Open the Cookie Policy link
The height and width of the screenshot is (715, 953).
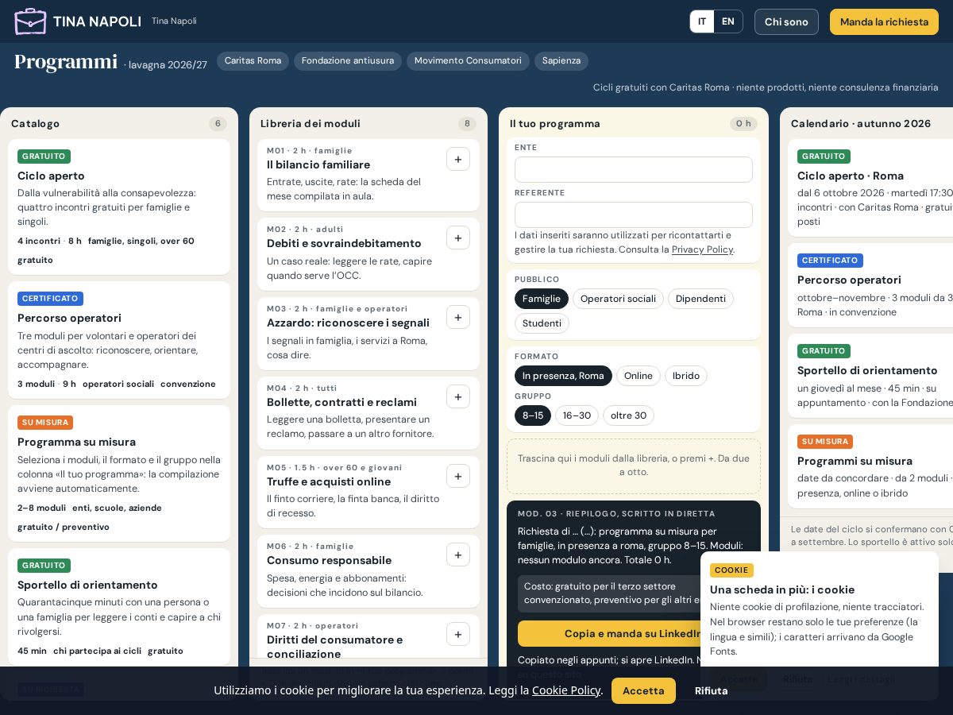coord(566,690)
